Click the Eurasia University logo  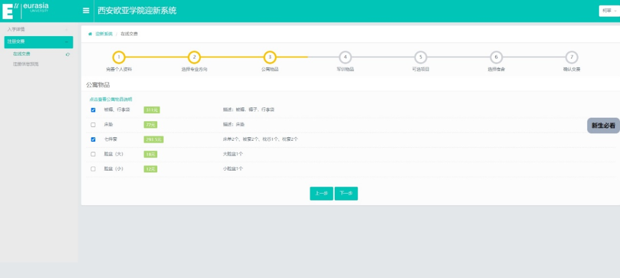[26, 10]
